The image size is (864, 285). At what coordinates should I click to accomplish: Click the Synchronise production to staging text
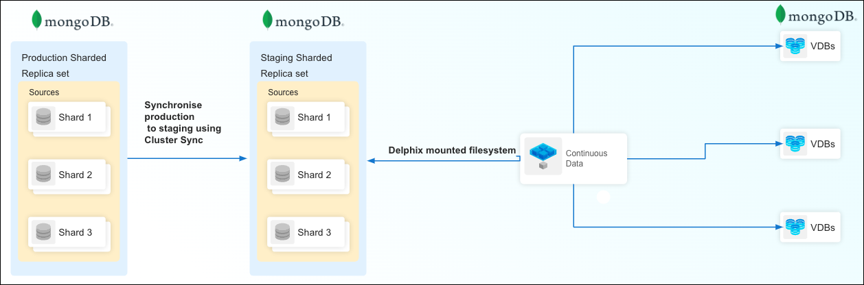coord(182,122)
